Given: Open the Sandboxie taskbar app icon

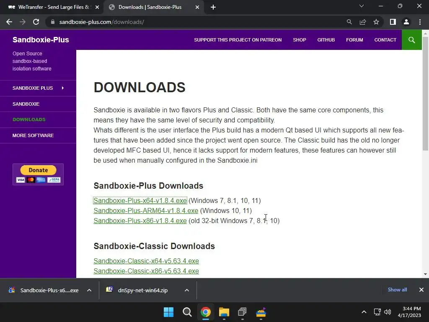Looking at the screenshot, I should tap(261, 312).
